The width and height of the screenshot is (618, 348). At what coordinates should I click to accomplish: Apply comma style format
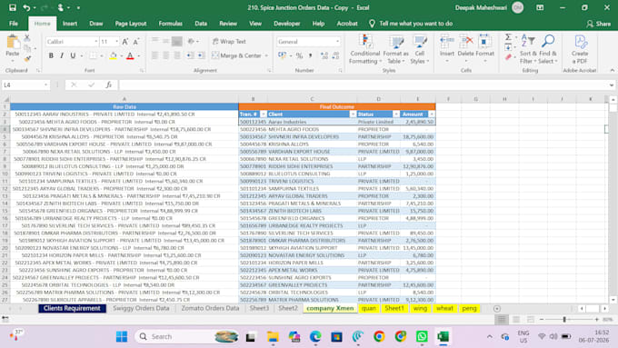pyautogui.click(x=311, y=56)
